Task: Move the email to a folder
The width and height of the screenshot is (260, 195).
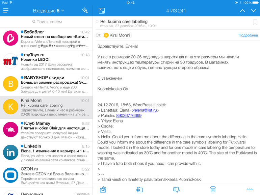Action: (x=139, y=190)
